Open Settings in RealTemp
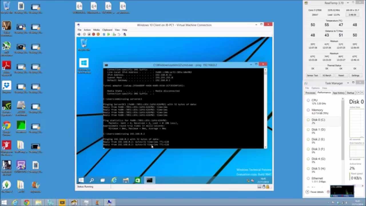Screen dimensions: 366x206 (x=355, y=76)
